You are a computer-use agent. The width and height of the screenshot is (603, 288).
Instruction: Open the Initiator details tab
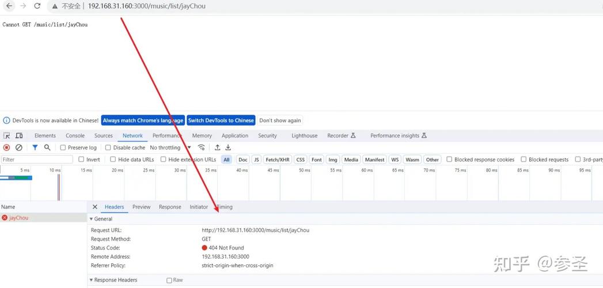tap(199, 207)
